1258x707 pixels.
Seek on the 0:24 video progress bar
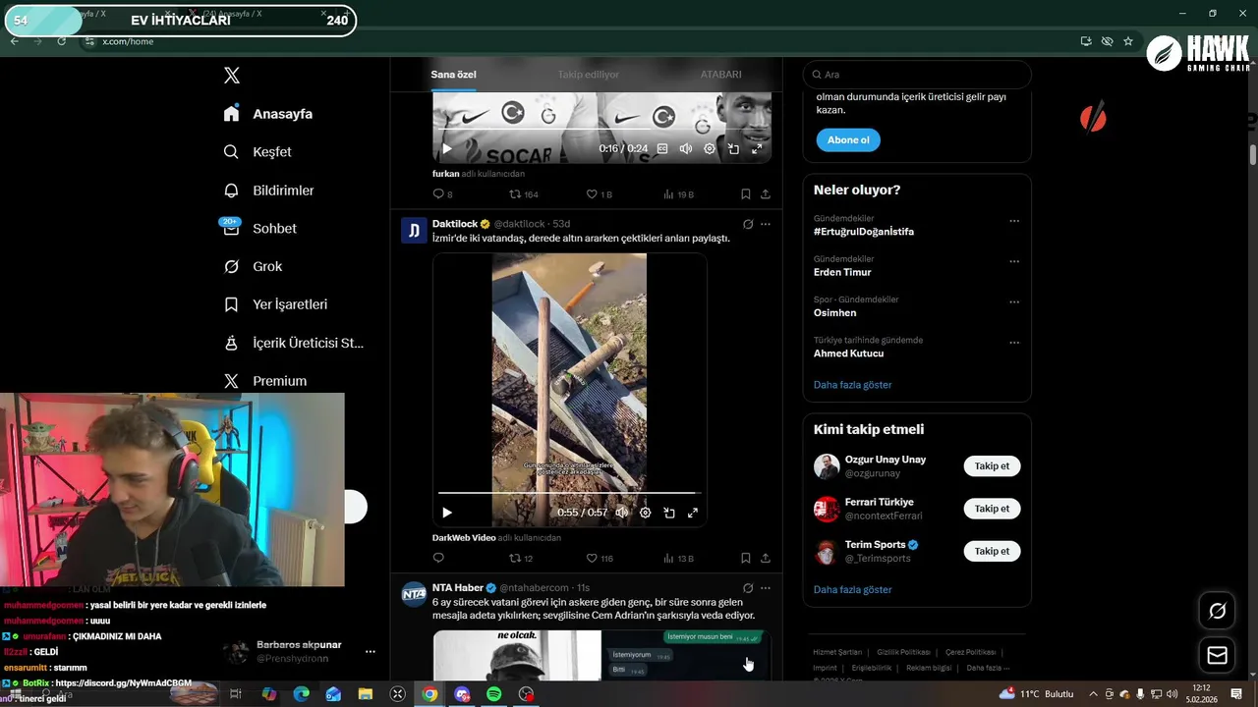click(x=601, y=130)
